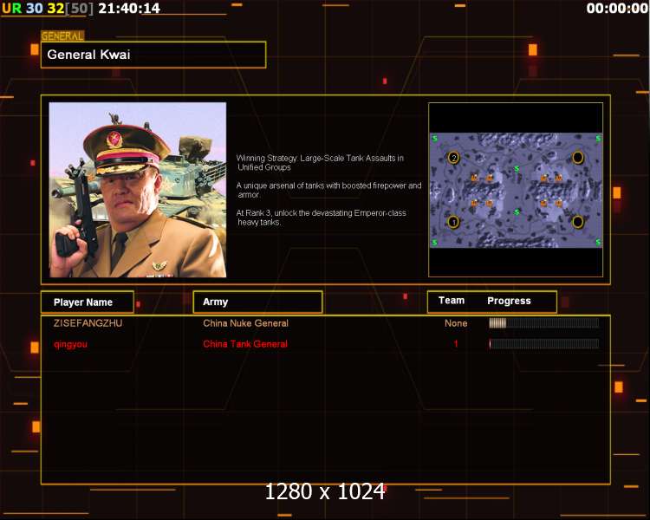Click start position 2 marker on the minimap

pyautogui.click(x=454, y=158)
